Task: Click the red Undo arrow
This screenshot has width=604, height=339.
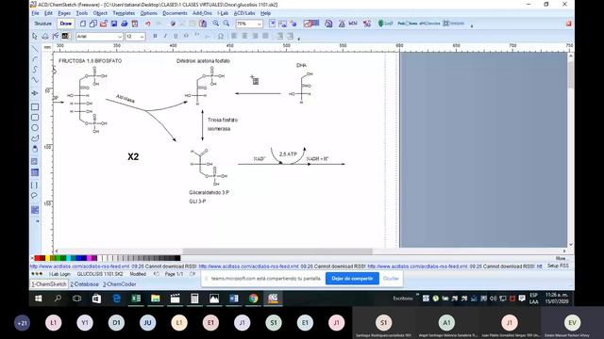Action: point(148,24)
